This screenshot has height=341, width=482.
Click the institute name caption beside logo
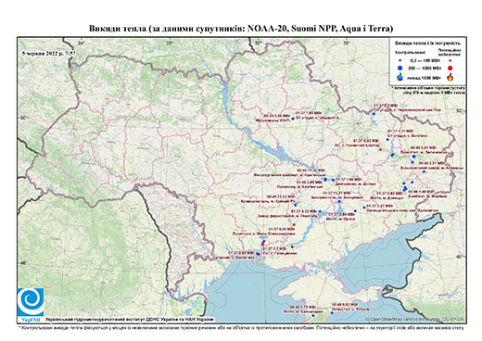tap(130, 319)
